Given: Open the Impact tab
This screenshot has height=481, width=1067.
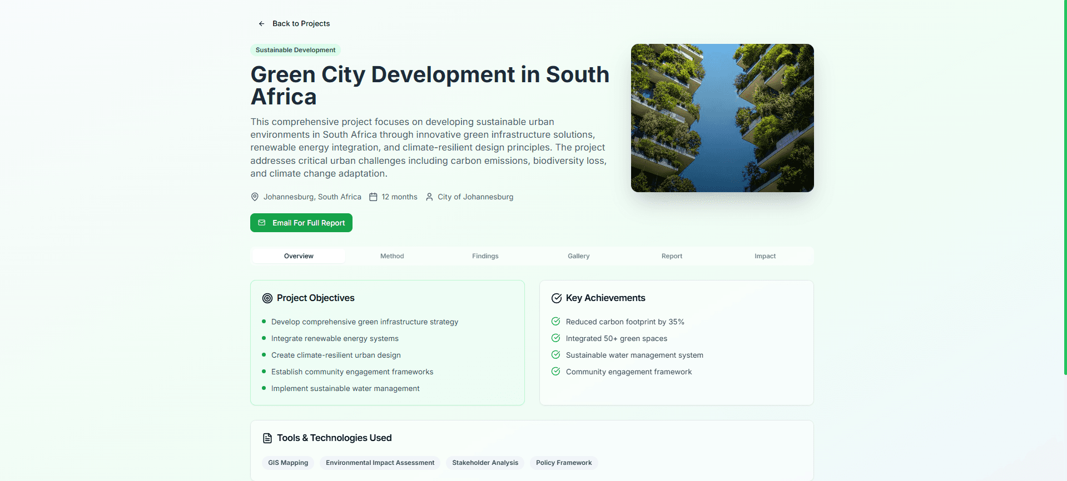Looking at the screenshot, I should [x=765, y=256].
